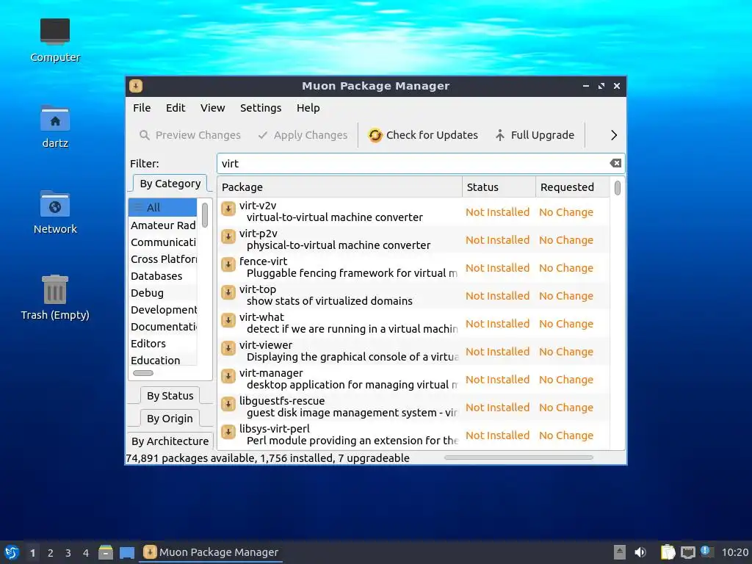The width and height of the screenshot is (752, 564).
Task: Select the Debug category
Action: click(x=162, y=292)
